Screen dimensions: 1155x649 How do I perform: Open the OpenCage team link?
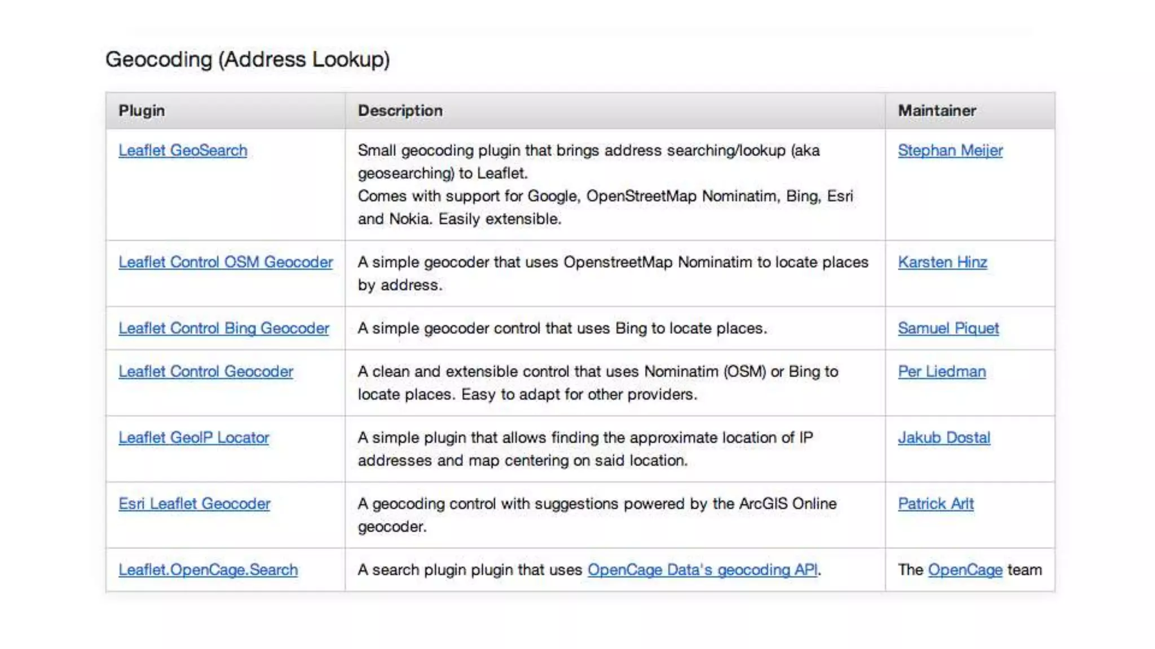[964, 570]
